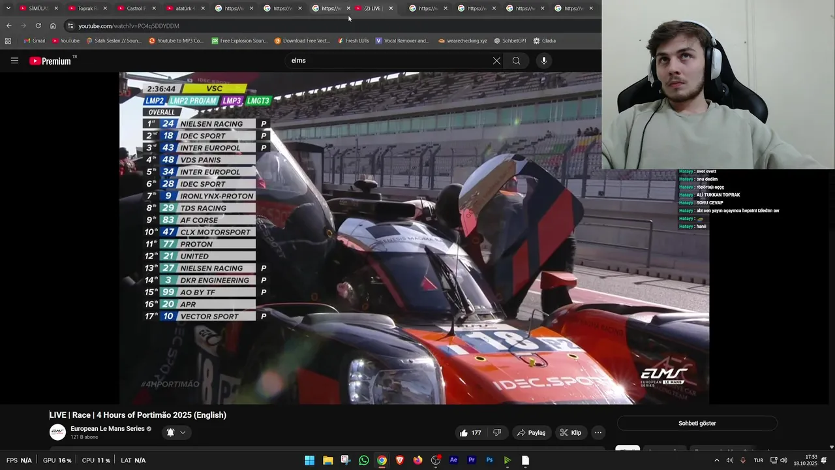Click the Sohbeti göster button
This screenshot has height=470, width=835.
click(x=697, y=423)
